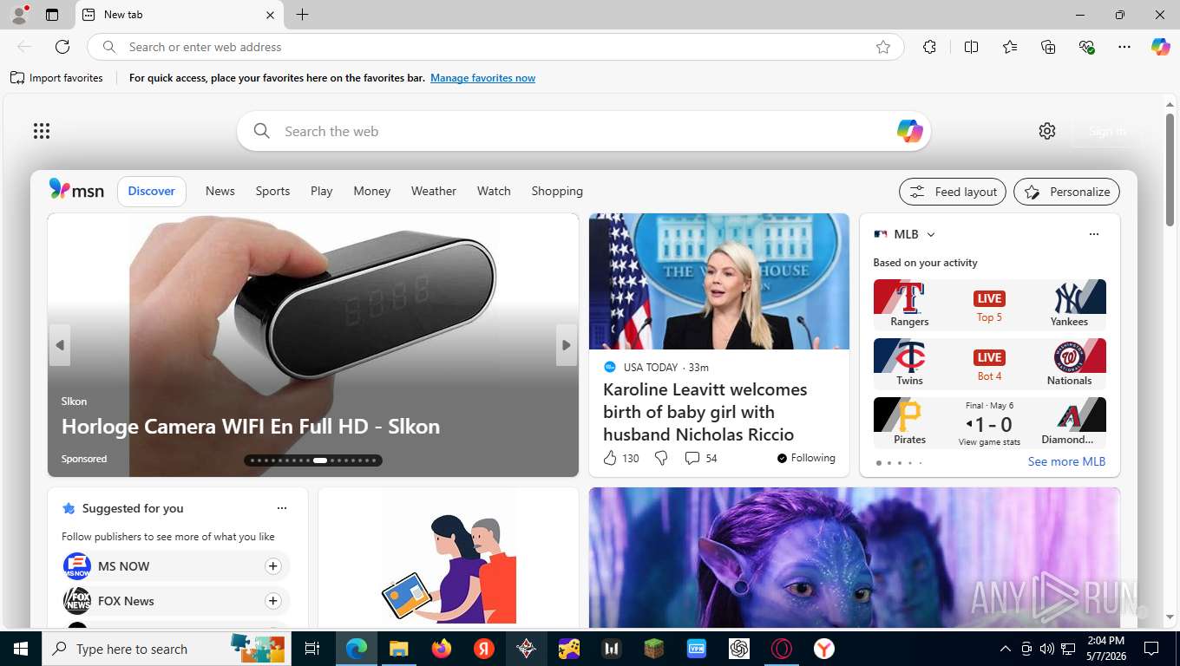Click Import favorites
The image size is (1180, 666).
point(56,78)
